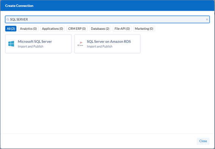Click the SQL Server on Amazon RDS logo
This screenshot has width=215, height=149.
click(80, 44)
